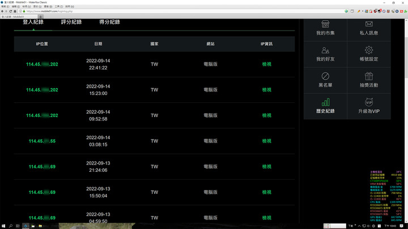Screen dimensions: 408x229
Task: Click date 2022-09-13 21:24:06
Action: point(98,167)
